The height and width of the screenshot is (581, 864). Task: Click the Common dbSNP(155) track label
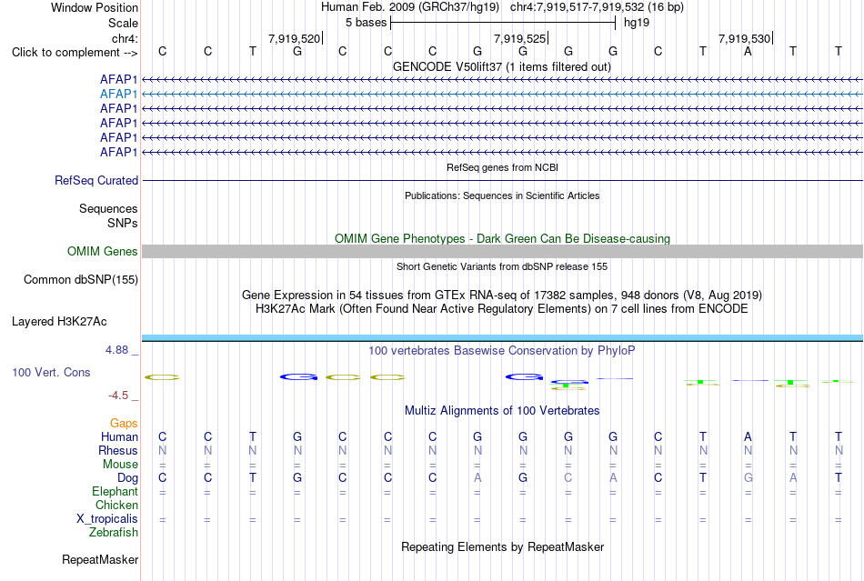tap(81, 280)
